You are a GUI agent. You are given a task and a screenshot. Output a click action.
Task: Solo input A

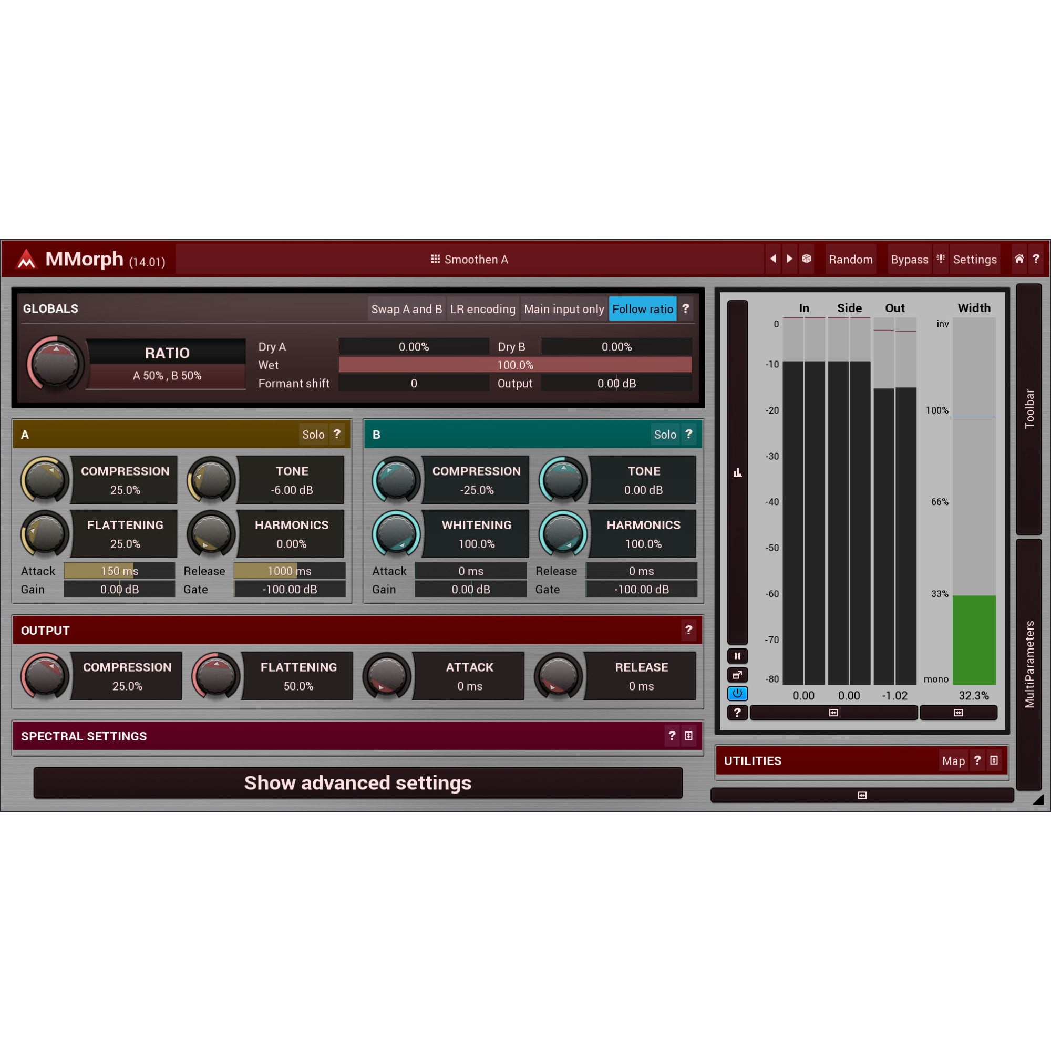point(313,434)
